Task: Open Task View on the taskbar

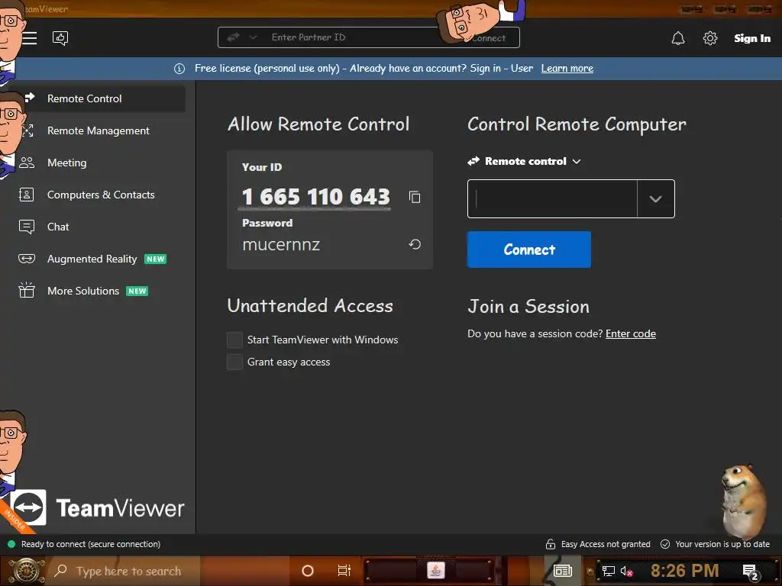Action: (344, 571)
